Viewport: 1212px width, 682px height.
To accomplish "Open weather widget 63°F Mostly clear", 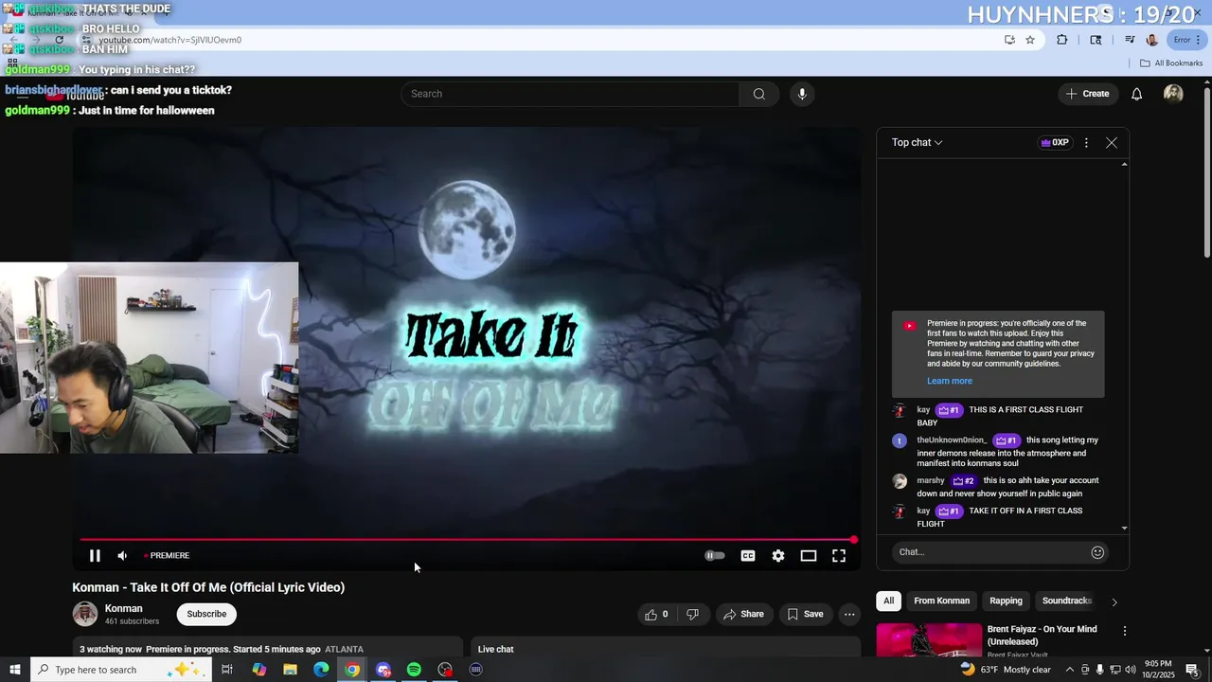I will pos(1006,670).
